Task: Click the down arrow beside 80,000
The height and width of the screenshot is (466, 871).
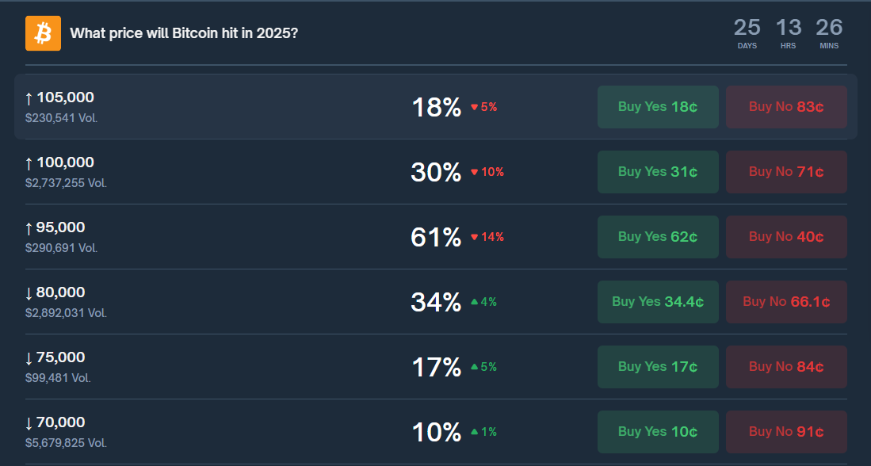Action: (x=28, y=292)
